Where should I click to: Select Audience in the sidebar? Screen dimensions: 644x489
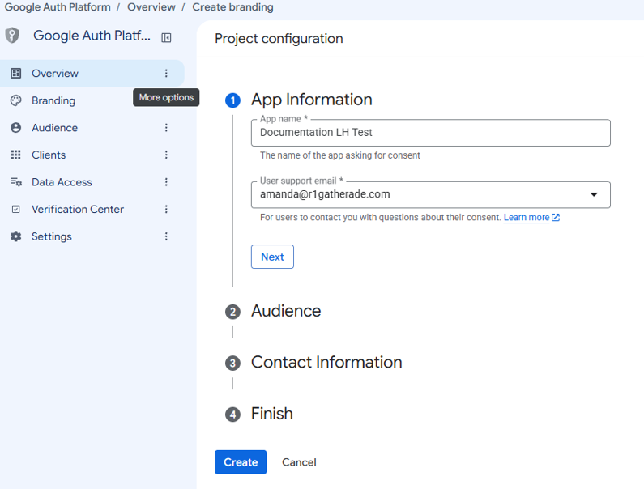pos(54,128)
